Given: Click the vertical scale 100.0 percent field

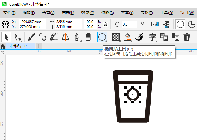Looking at the screenshot, I should (x=90, y=27).
